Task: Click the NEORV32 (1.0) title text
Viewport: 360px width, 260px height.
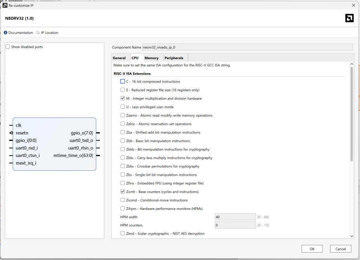Action: [19, 18]
